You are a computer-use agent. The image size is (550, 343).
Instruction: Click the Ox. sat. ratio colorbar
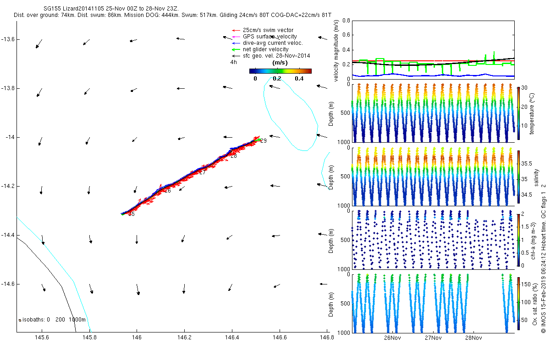pyautogui.click(x=518, y=303)
